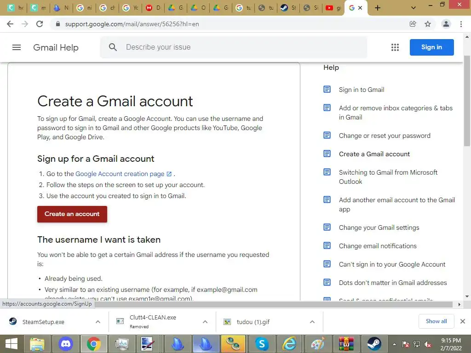Screen dimensions: 471x353
Task: Open Skype from the taskbar
Action: point(262,344)
